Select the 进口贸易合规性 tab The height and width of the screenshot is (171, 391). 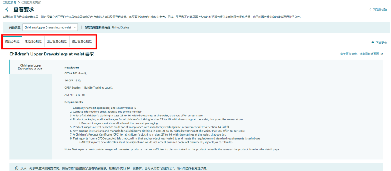tap(81, 42)
